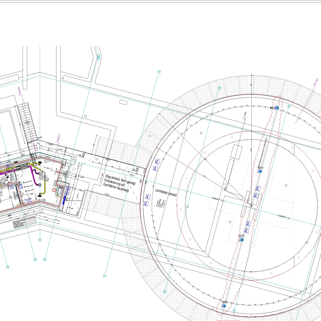Screen dimensions: 321x321
Task: Select the blue bar element beside the shaft
Action: pyautogui.click(x=65, y=200)
